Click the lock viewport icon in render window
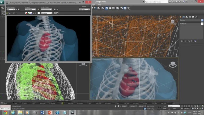The height and width of the screenshot is (115, 204). tap(39, 9)
